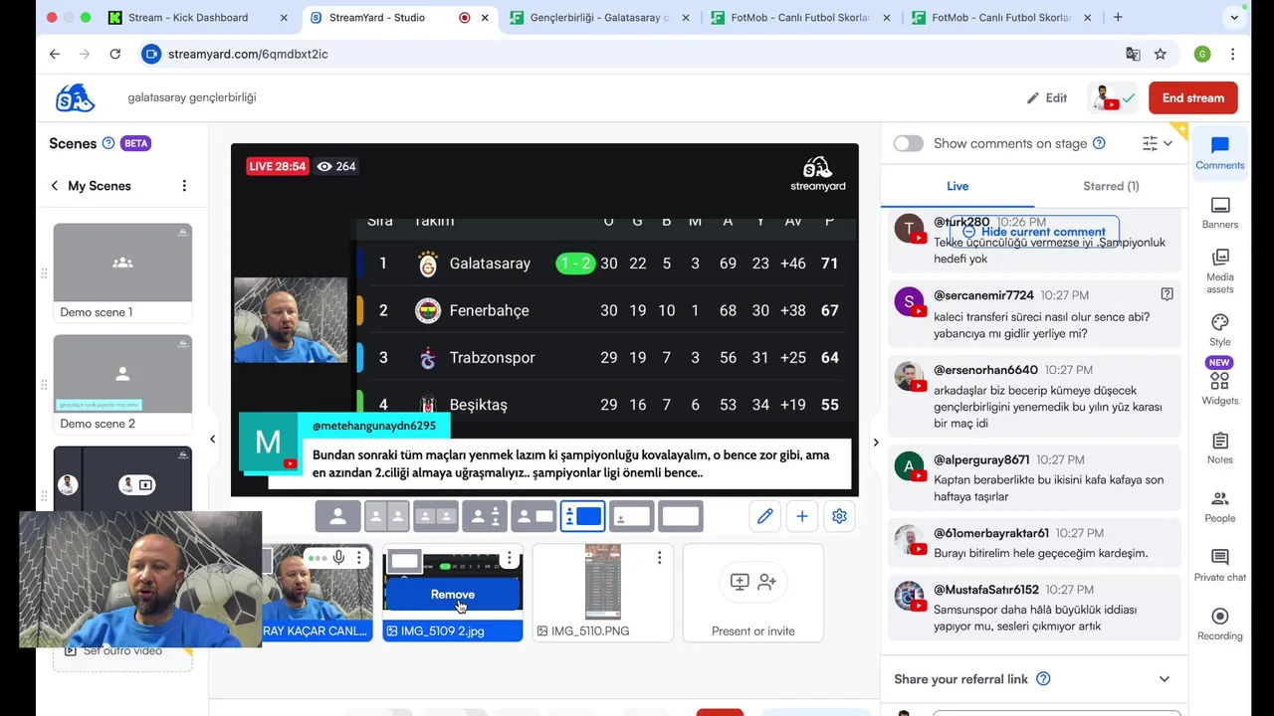The height and width of the screenshot is (716, 1274).
Task: Open the Chrome tab list dropdown
Action: (x=1234, y=17)
